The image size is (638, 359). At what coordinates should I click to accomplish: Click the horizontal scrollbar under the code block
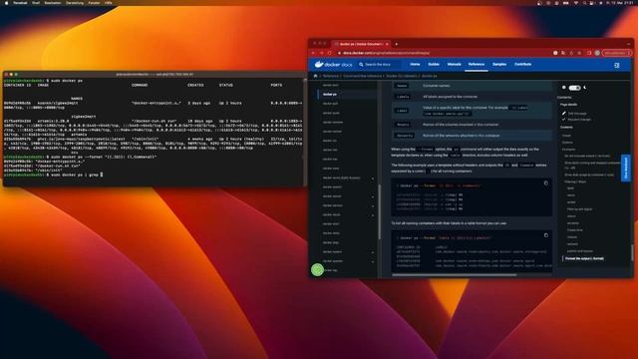455,275
